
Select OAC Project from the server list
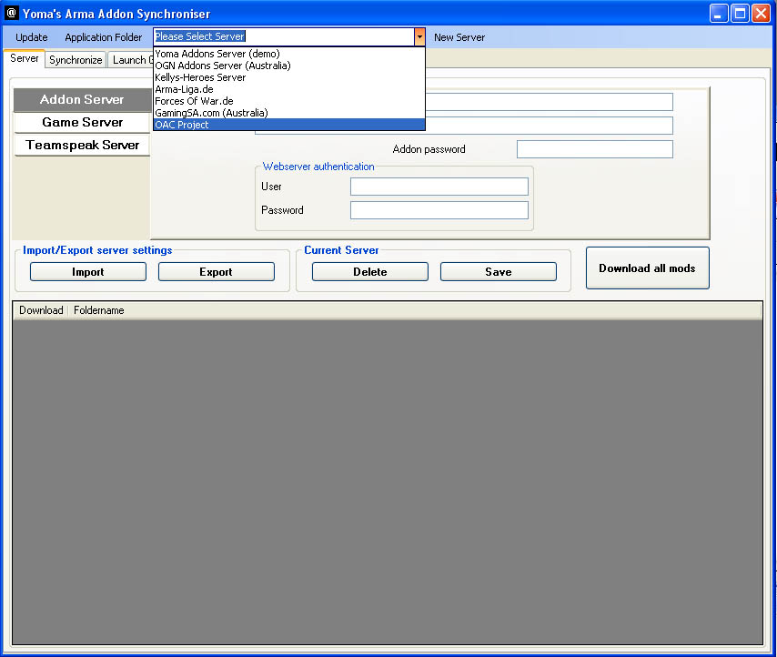(182, 125)
